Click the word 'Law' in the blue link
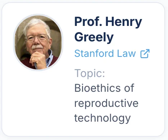The image size is (168, 140). pos(126,53)
